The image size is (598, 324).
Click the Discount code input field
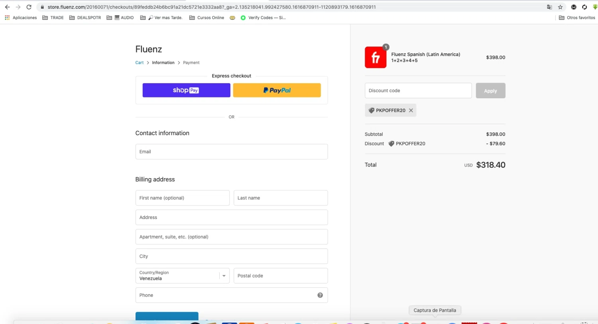coord(418,91)
